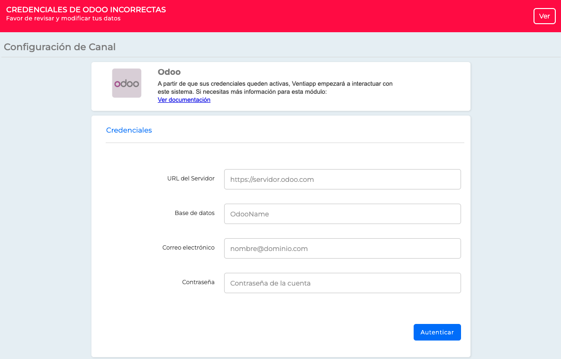This screenshot has width=561, height=359.
Task: Click the Ver button in red banner
Action: (544, 16)
